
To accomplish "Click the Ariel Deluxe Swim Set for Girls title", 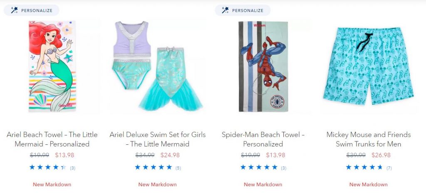I will 158,139.
